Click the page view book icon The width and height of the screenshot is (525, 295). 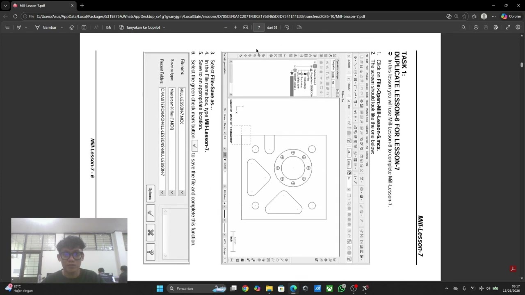[84, 27]
